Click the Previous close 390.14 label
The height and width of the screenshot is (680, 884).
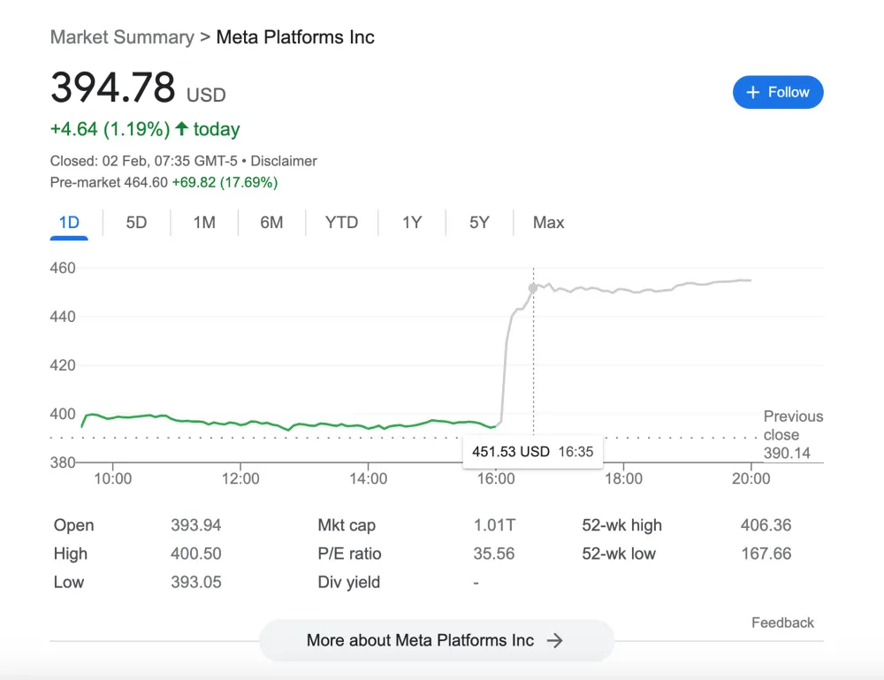coord(793,435)
